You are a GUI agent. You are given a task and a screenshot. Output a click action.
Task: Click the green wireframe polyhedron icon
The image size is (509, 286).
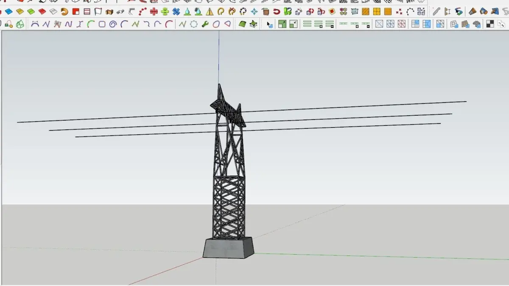click(20, 24)
